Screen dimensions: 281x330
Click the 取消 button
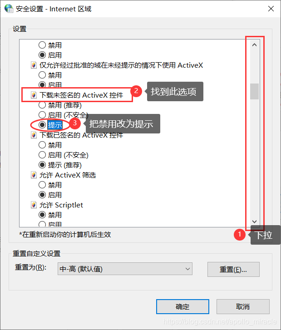(x=243, y=307)
